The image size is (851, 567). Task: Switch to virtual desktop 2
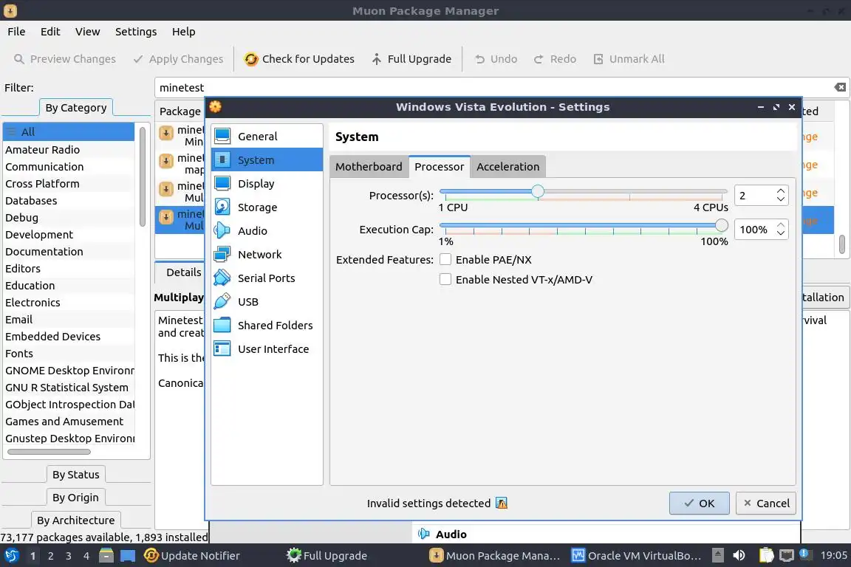50,556
